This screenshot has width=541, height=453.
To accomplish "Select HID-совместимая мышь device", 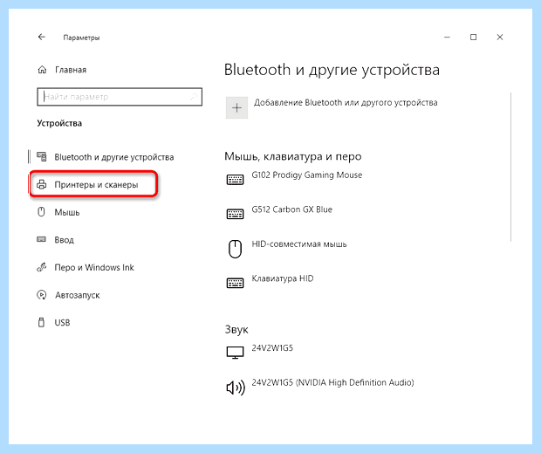I will click(299, 244).
